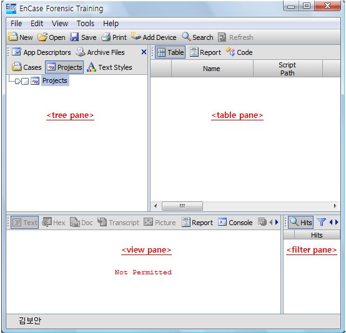
Task: Open the Report tab in view pane
Action: 197,223
